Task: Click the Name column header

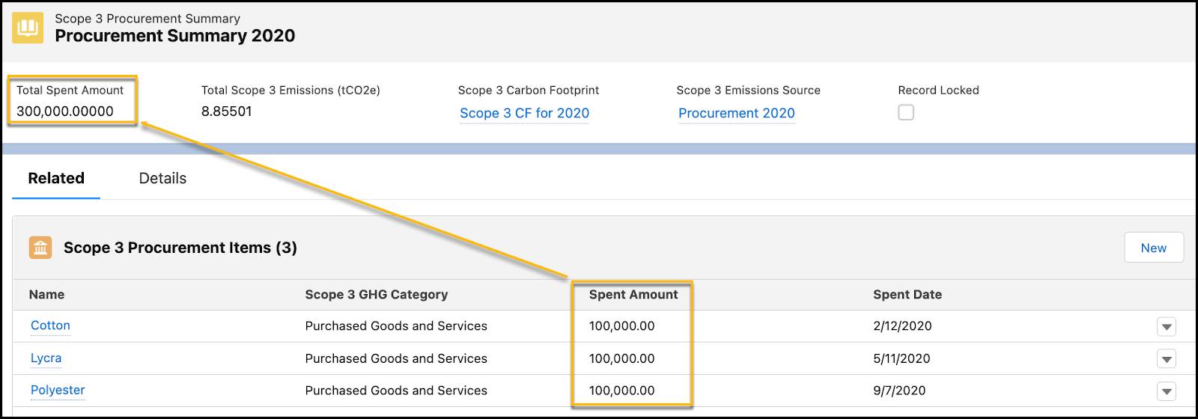Action: [46, 295]
